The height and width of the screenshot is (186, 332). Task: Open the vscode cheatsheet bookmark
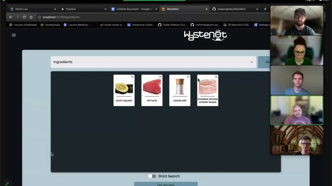pyautogui.click(x=23, y=25)
